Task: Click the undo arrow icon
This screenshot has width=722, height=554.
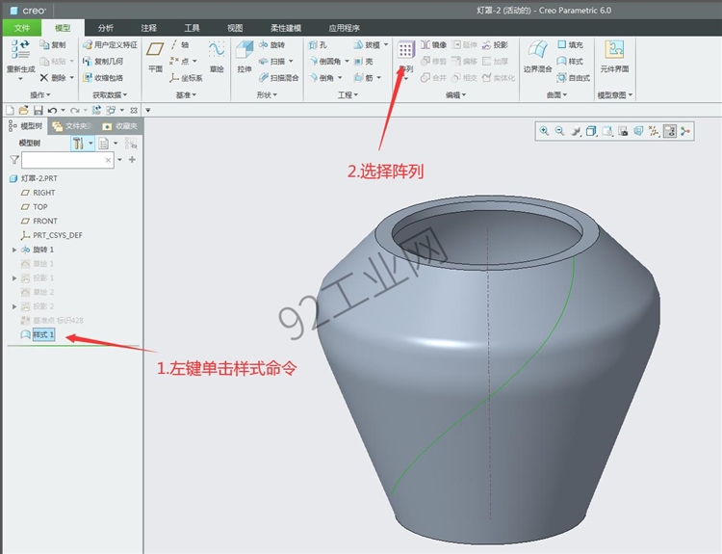Action: 52,110
